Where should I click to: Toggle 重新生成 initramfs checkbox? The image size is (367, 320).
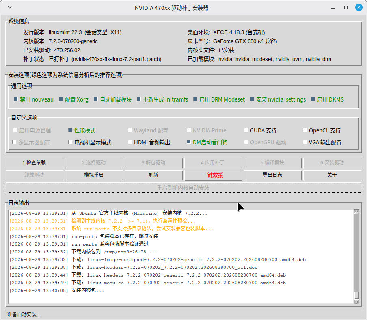pyautogui.click(x=139, y=99)
